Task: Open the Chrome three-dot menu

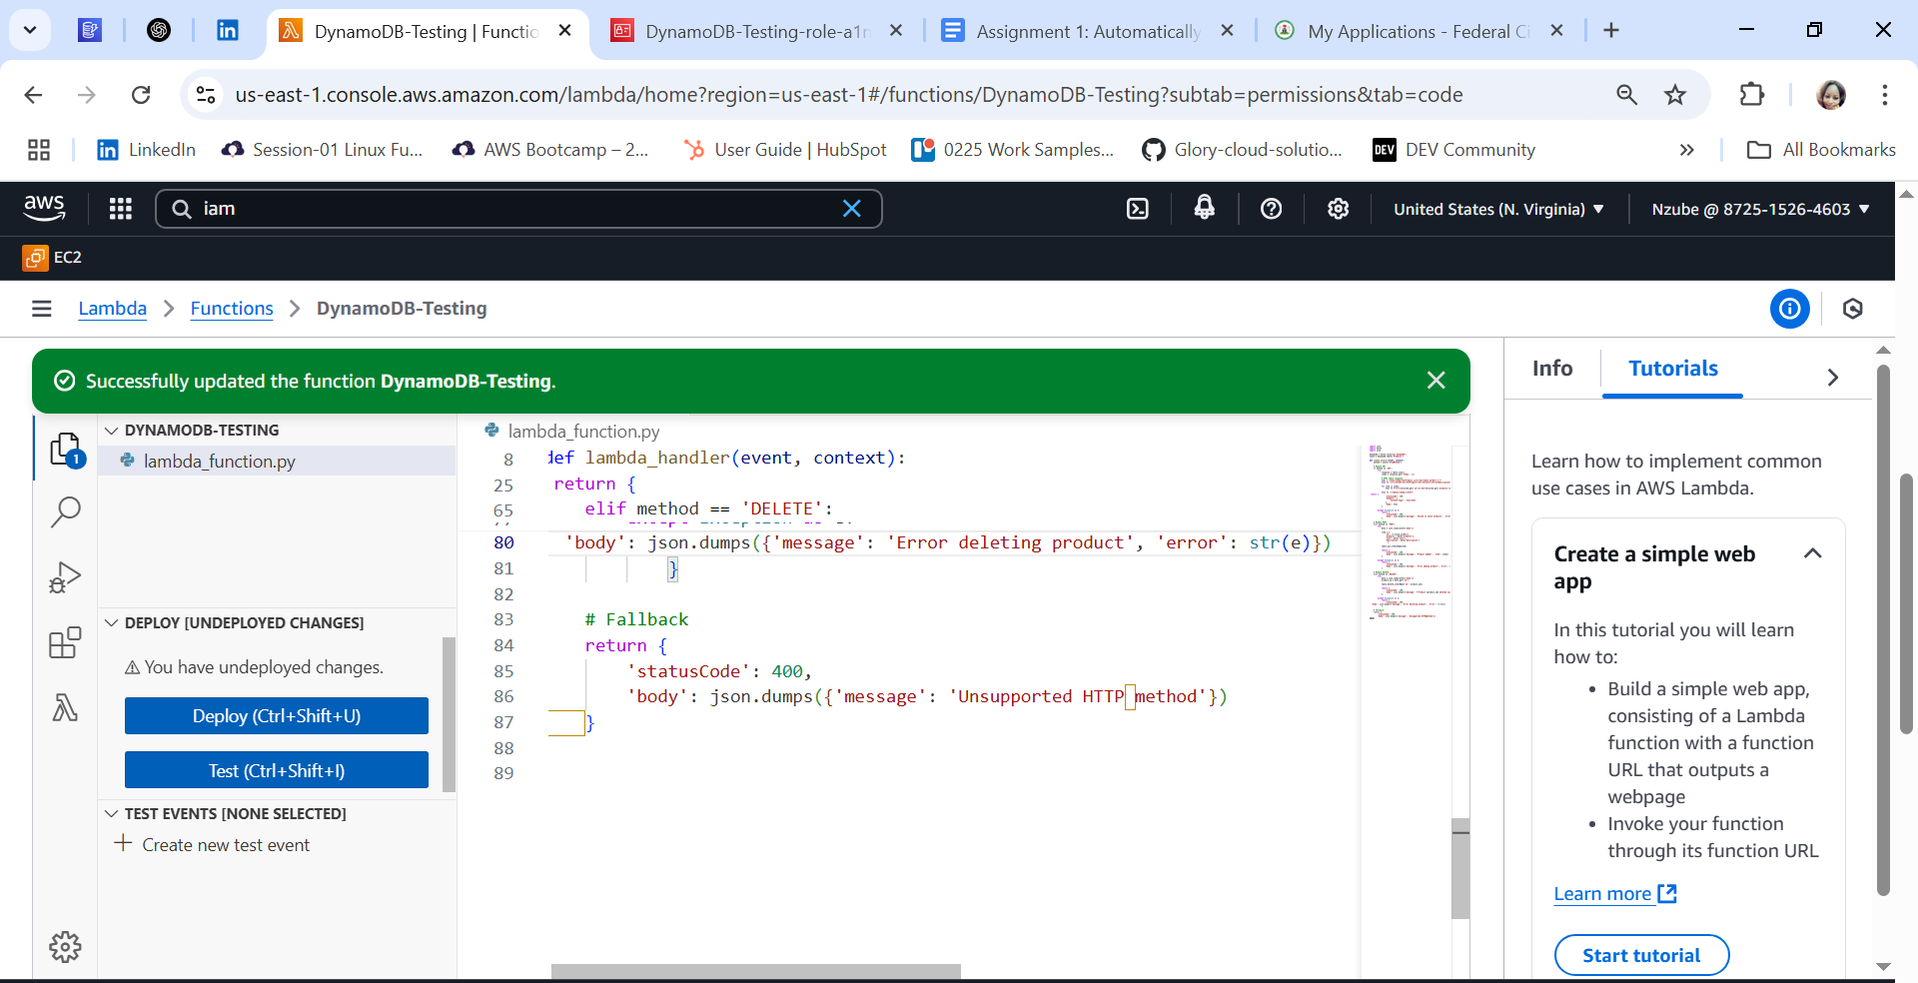Action: pos(1885,95)
